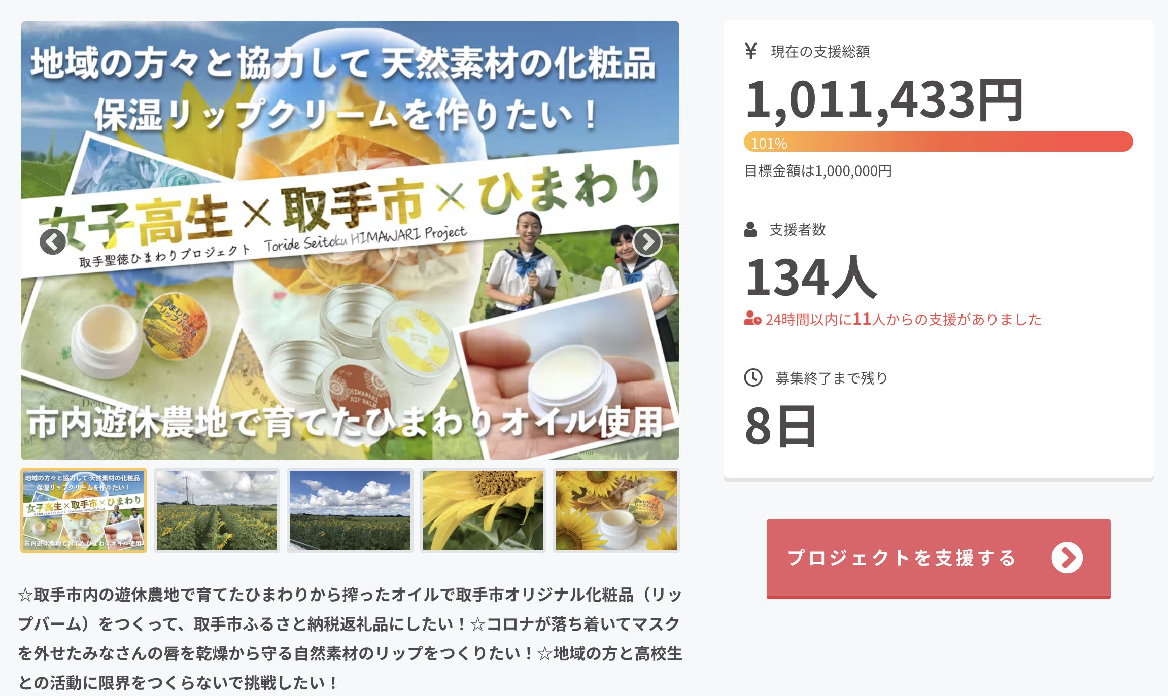Go to previous slide with left arrow
Screen dimensions: 1168x696
pos(53,241)
